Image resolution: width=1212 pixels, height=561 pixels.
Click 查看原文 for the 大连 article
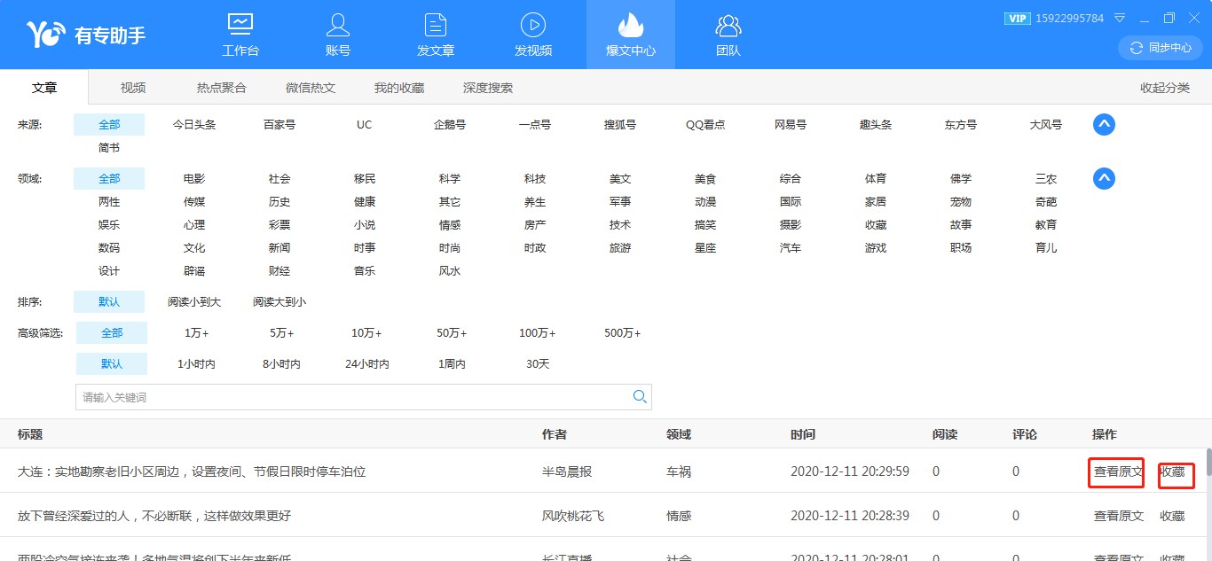point(1117,471)
